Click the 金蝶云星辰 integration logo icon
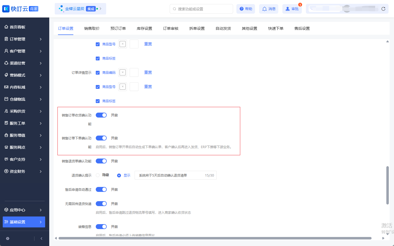This screenshot has height=246, width=394. pos(61,9)
